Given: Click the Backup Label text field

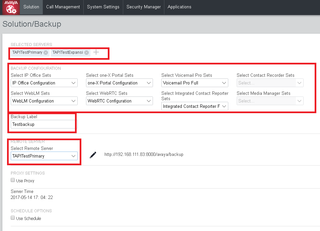Looking at the screenshot, I should 42,124.
